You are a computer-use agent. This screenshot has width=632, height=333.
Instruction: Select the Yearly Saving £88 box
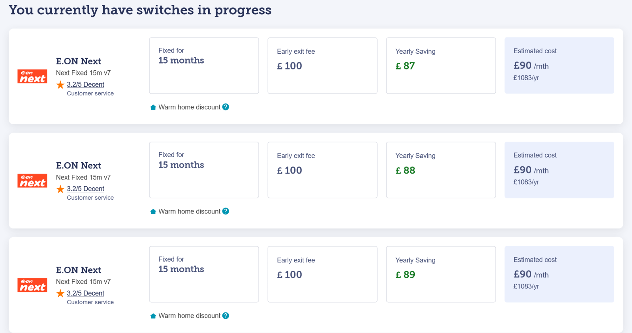[x=441, y=170]
